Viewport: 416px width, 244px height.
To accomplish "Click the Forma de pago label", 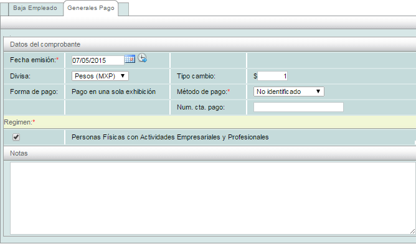I will pos(34,91).
